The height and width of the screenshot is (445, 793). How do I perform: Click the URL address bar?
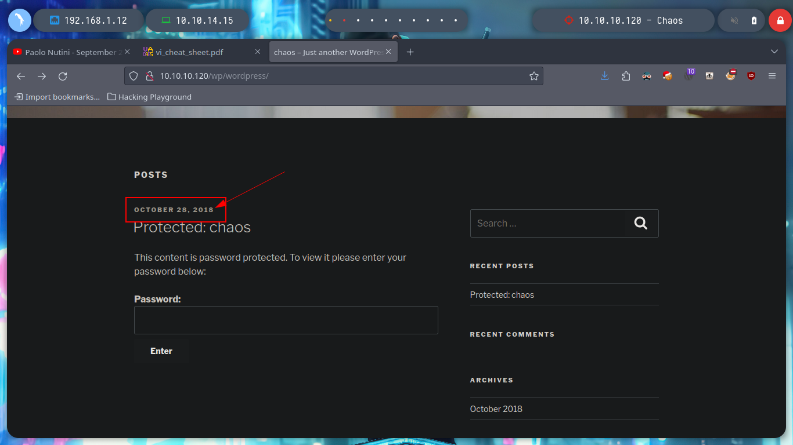coord(334,76)
